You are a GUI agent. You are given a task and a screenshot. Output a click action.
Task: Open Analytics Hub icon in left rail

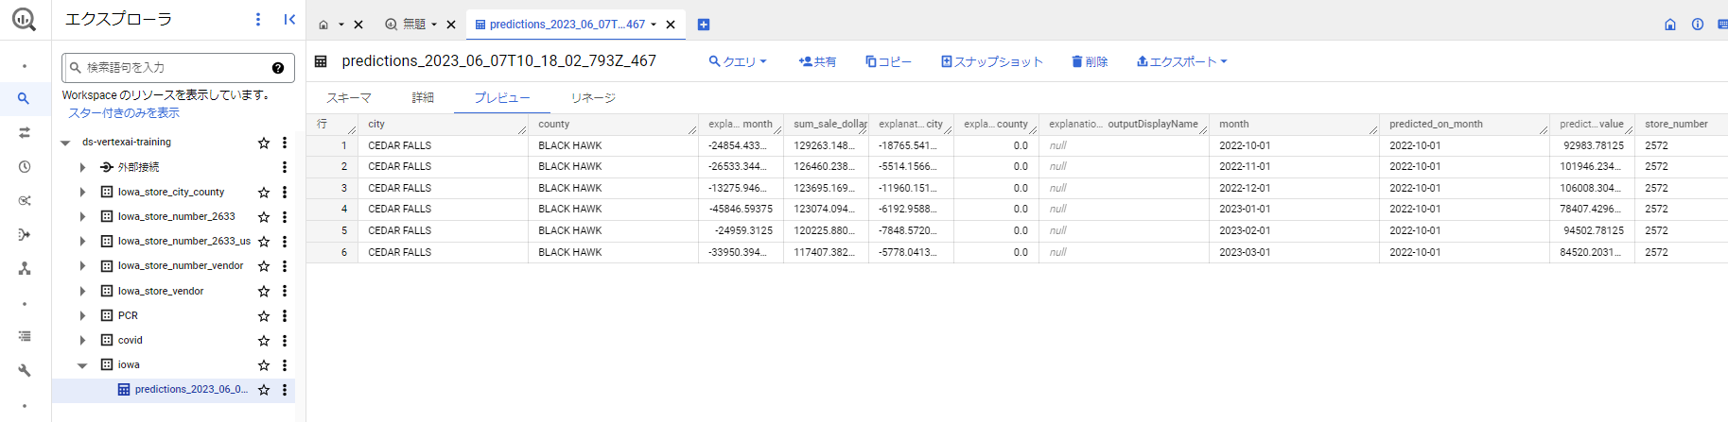click(x=24, y=200)
